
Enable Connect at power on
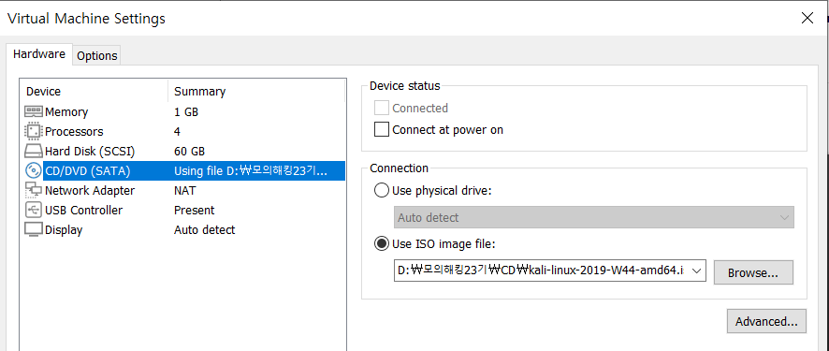tap(381, 129)
